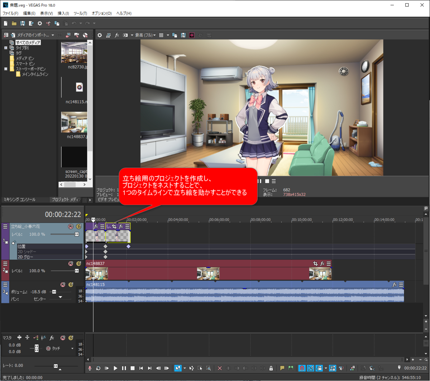Adjust the track 1 レベル slider handle
This screenshot has width=430, height=381.
[77, 234]
